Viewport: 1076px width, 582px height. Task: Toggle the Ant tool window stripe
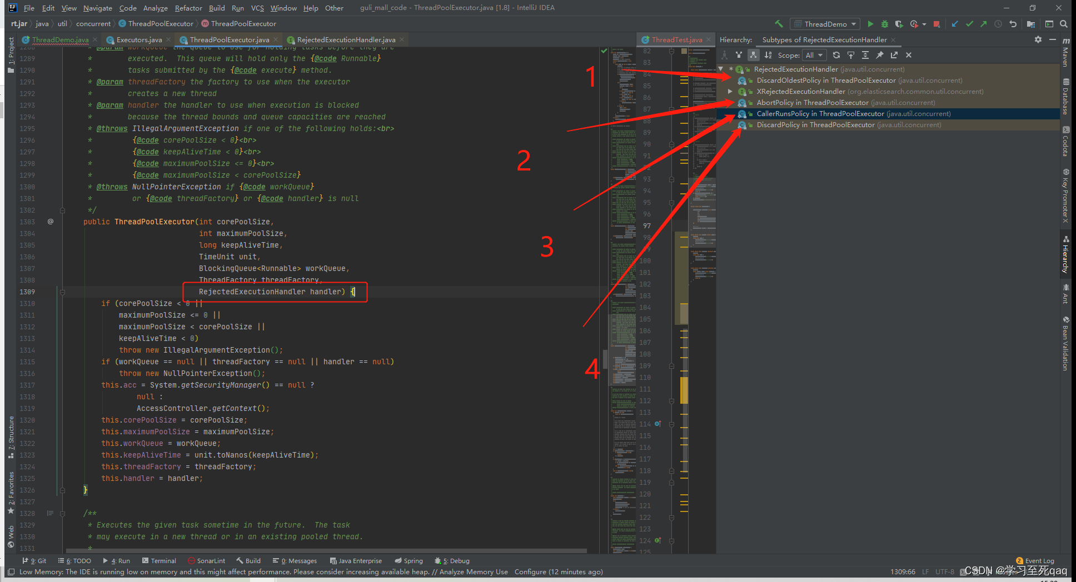1065,294
